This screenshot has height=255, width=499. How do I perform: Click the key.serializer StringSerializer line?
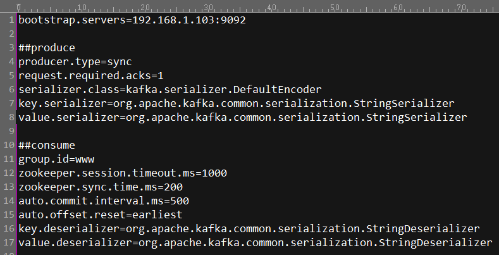[x=236, y=103]
